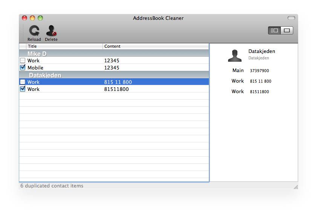Click 81511800 in detail pane

point(259,92)
